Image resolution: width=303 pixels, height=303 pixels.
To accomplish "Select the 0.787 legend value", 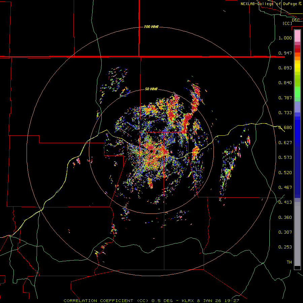I will coord(285,98).
